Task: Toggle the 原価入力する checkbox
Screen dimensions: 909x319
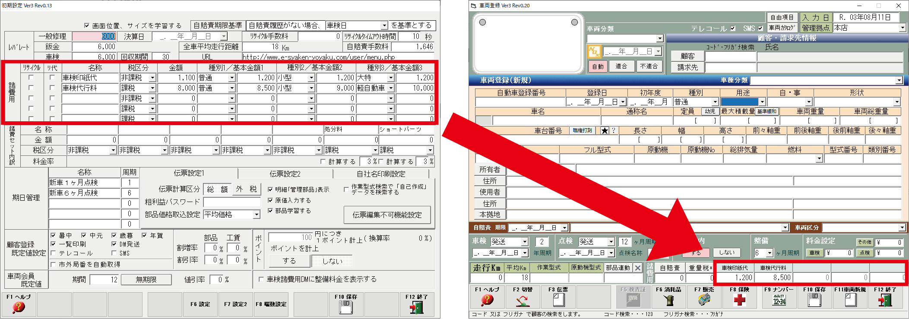Action: tap(270, 200)
